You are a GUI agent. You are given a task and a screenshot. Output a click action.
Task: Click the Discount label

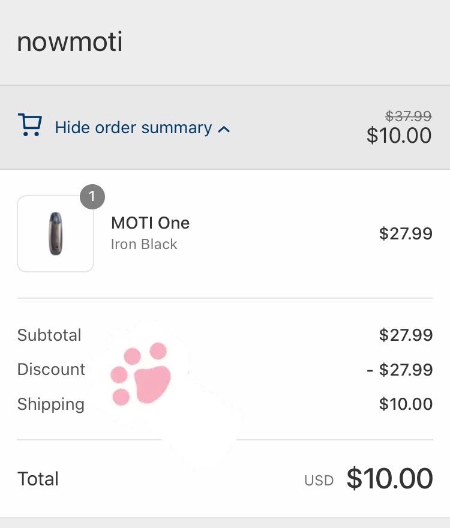coord(52,369)
